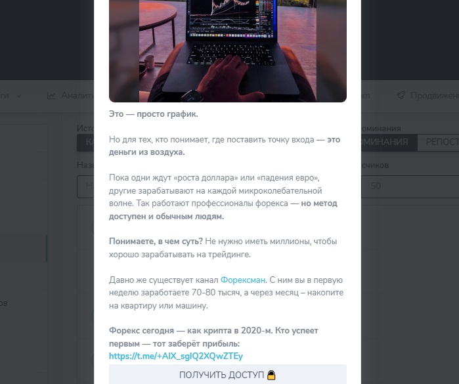Click the Продвижение rocket icon
Screen dimensions: 459x384
pyautogui.click(x=401, y=95)
